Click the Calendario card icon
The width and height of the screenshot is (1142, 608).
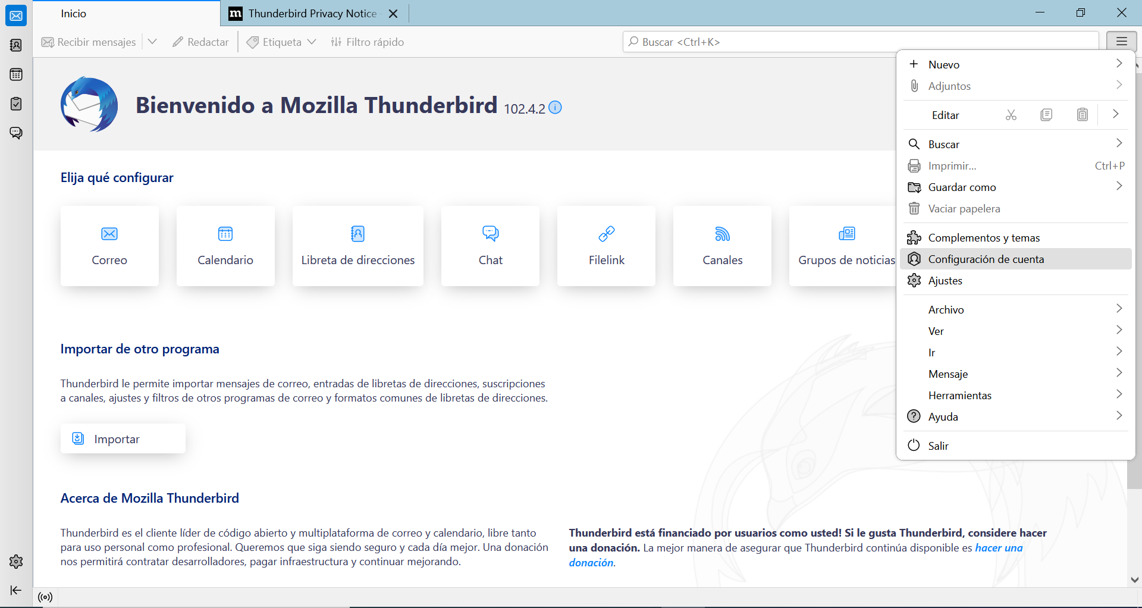225,234
